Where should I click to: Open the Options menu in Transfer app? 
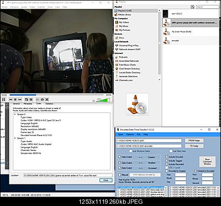pos(130,134)
